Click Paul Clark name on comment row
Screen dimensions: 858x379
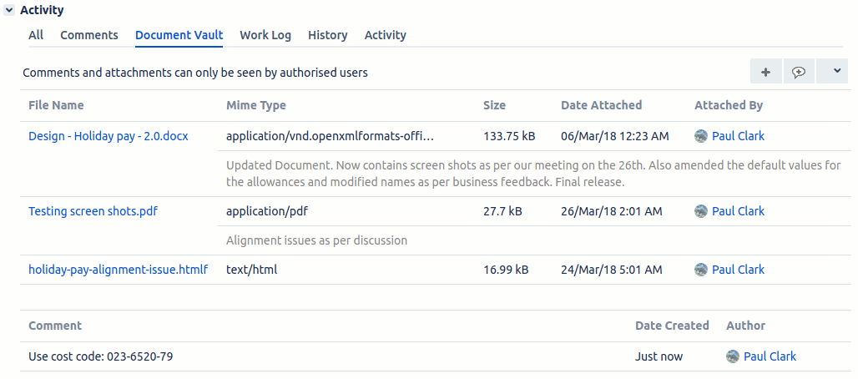(770, 356)
